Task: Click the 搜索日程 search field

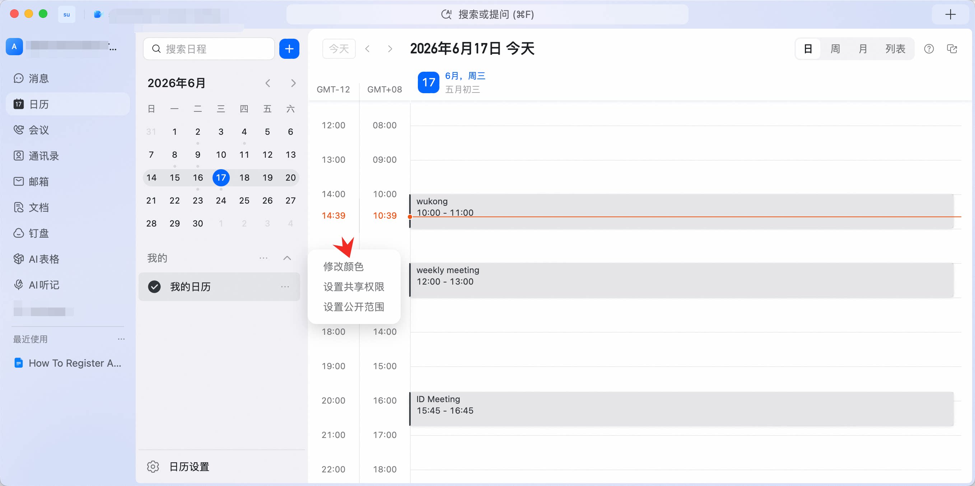Action: [209, 49]
